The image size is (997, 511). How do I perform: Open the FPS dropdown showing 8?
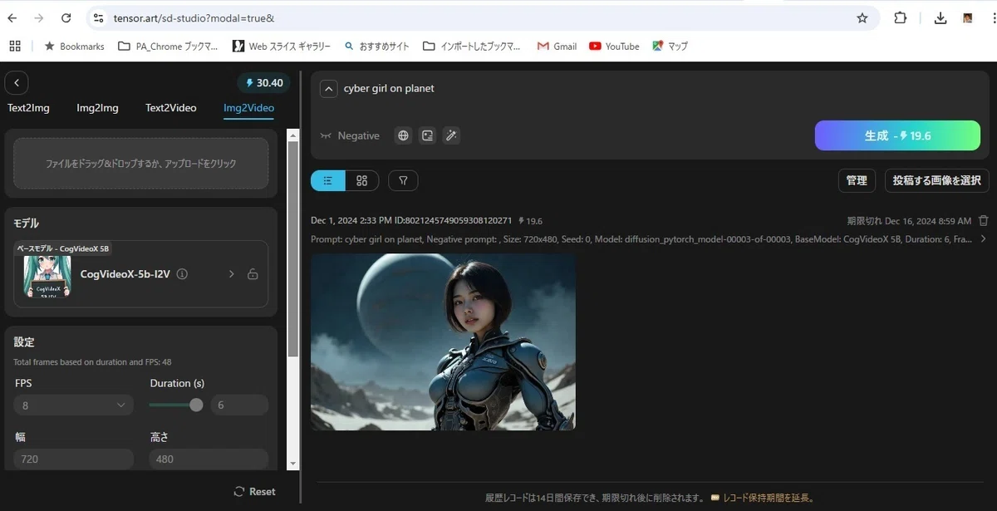click(x=73, y=405)
